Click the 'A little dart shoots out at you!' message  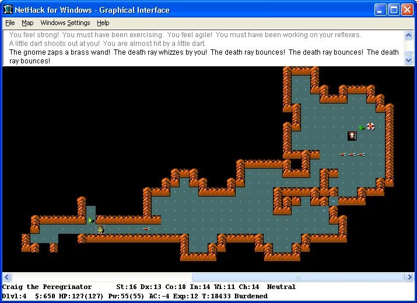point(54,44)
